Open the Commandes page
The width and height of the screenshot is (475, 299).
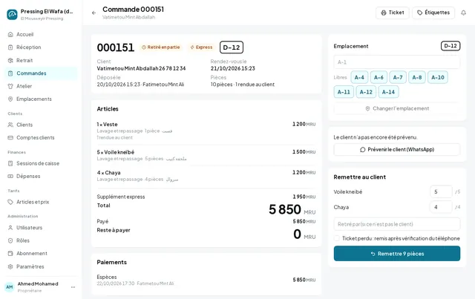(x=41, y=73)
